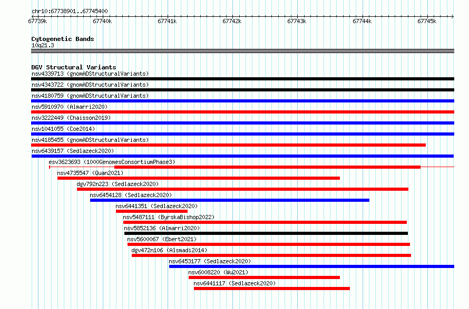Select the red bar under nsv5600067
Image resolution: width=469 pixels, height=309 pixels.
click(x=269, y=244)
